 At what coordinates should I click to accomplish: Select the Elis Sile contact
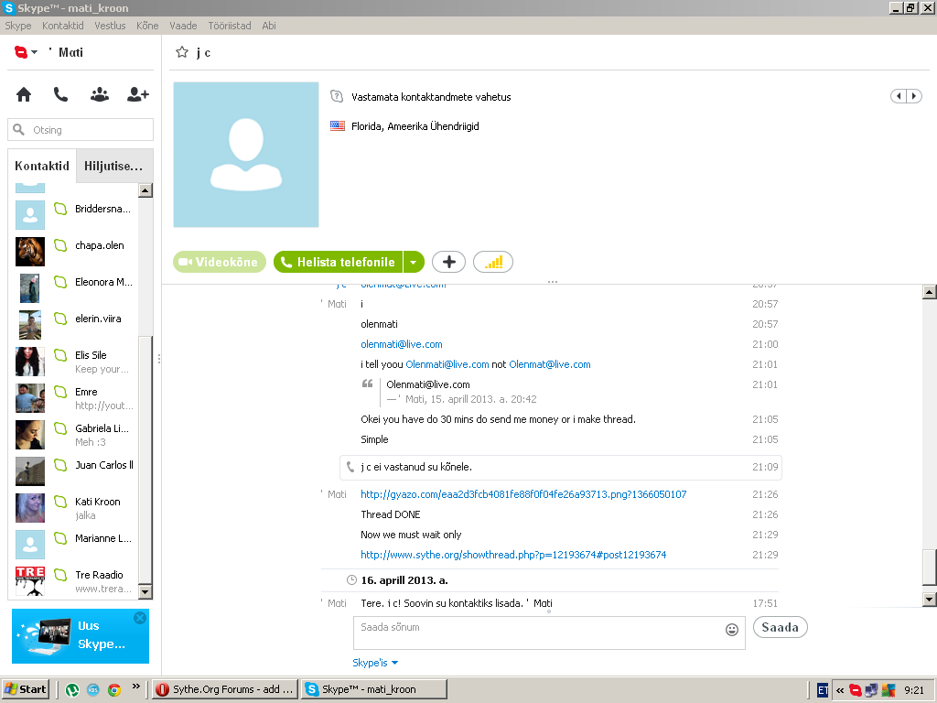[75, 361]
